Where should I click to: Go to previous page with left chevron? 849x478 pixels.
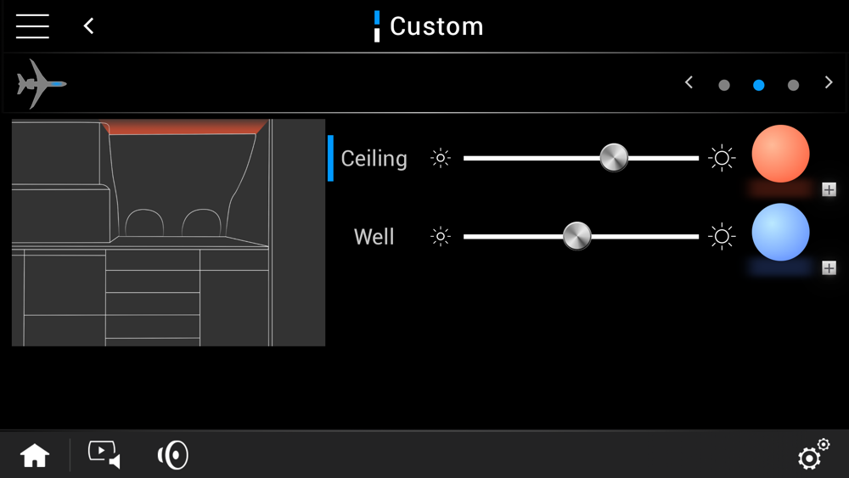click(689, 82)
